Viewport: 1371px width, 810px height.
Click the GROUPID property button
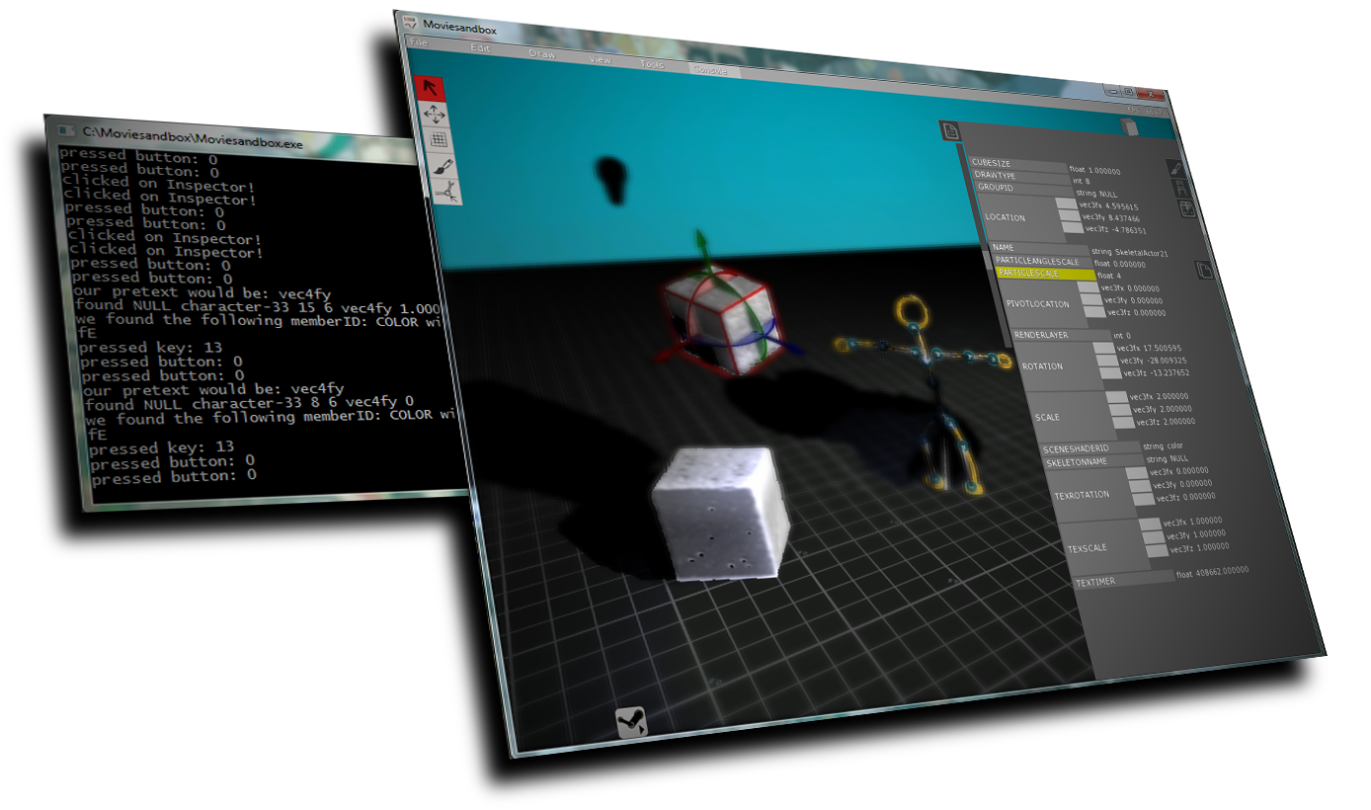[1025, 188]
